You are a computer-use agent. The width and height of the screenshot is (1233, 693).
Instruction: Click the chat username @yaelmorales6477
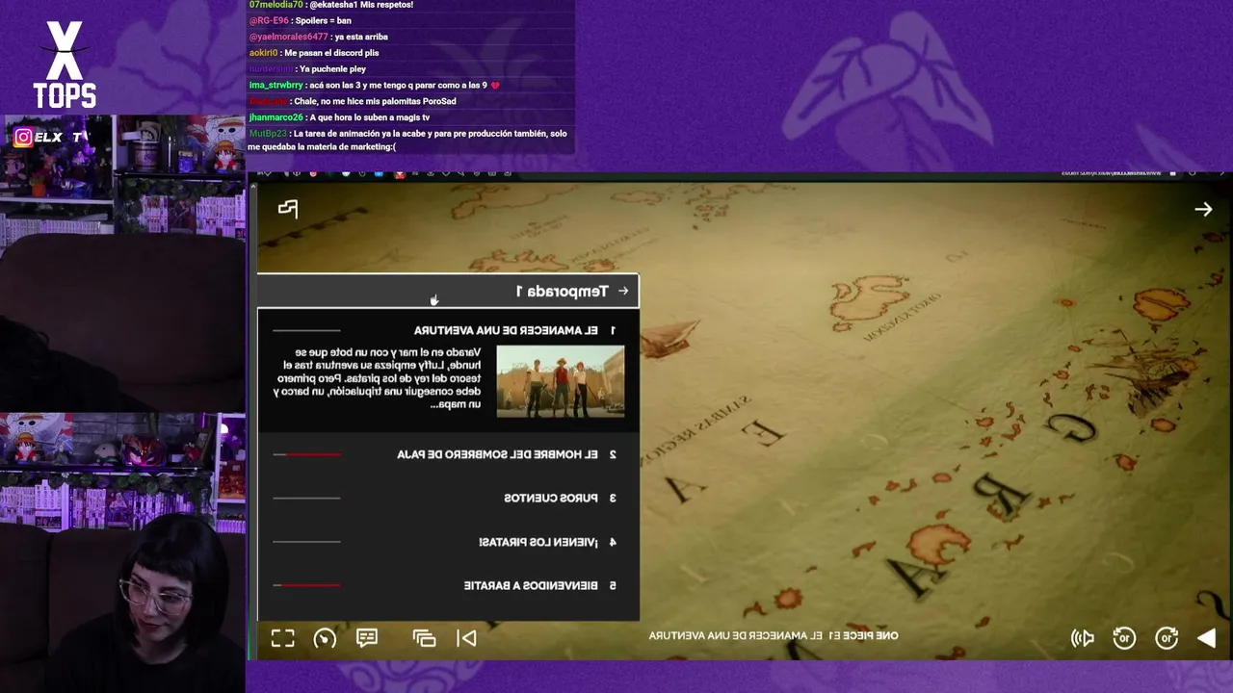click(x=289, y=37)
